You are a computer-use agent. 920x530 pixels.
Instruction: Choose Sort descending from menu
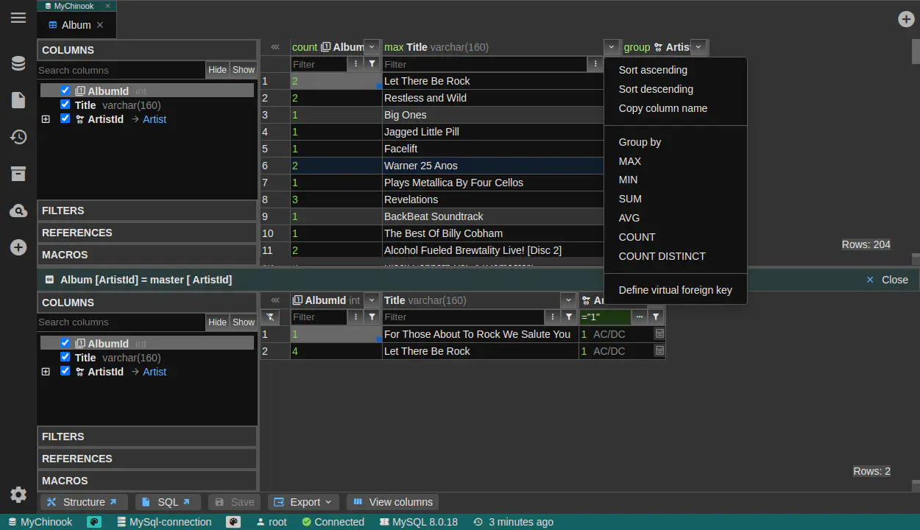coord(655,89)
